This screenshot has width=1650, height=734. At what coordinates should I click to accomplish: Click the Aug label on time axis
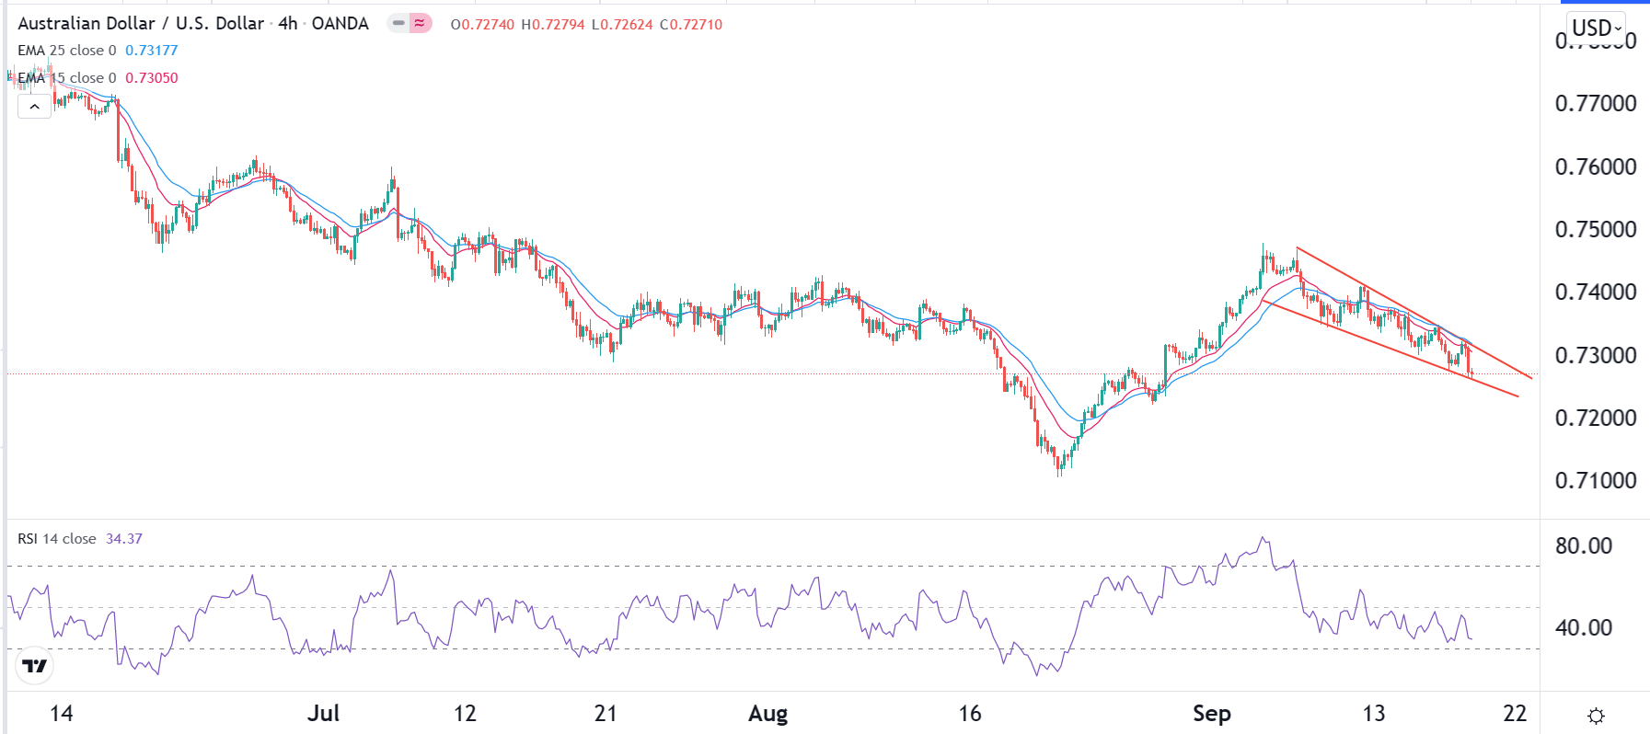(767, 714)
